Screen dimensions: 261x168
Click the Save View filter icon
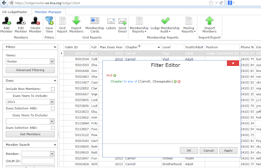coord(49,21)
